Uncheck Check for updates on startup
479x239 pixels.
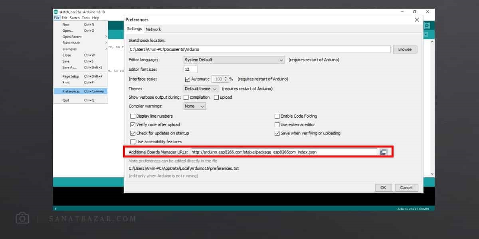(x=133, y=133)
